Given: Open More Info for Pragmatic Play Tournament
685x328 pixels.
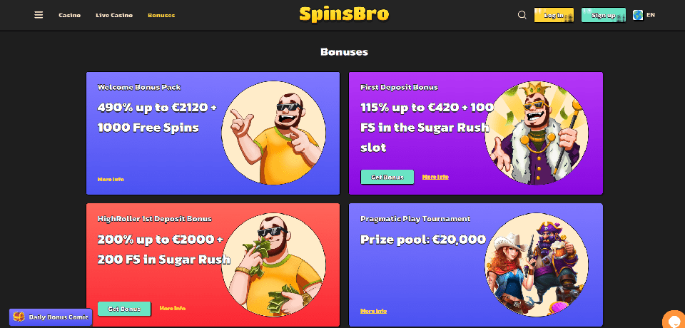Looking at the screenshot, I should pos(373,312).
